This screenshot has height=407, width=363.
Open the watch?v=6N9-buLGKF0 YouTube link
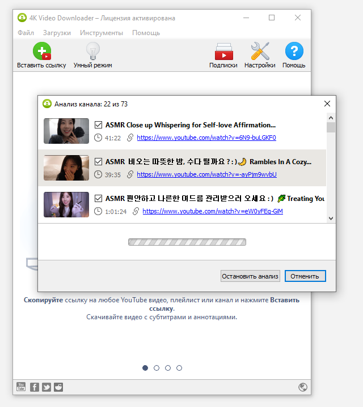[206, 138]
